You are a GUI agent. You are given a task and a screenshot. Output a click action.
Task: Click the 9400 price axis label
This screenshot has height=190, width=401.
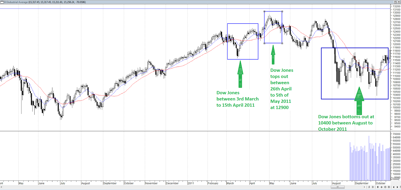397,126
